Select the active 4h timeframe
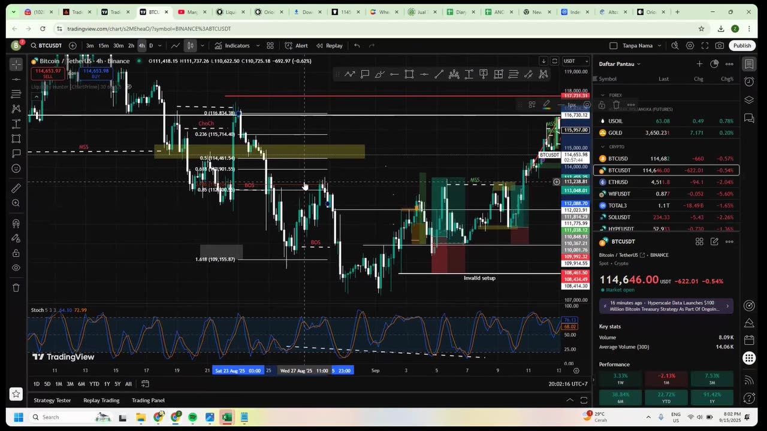 [x=141, y=45]
